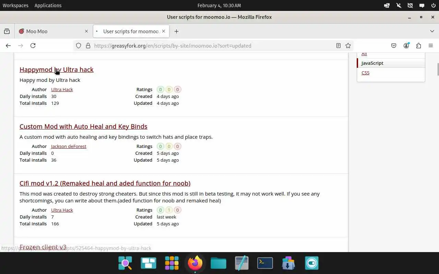Screen dimensions: 439x274
Task: Select the User scripts for moomoo tab
Action: click(x=131, y=31)
